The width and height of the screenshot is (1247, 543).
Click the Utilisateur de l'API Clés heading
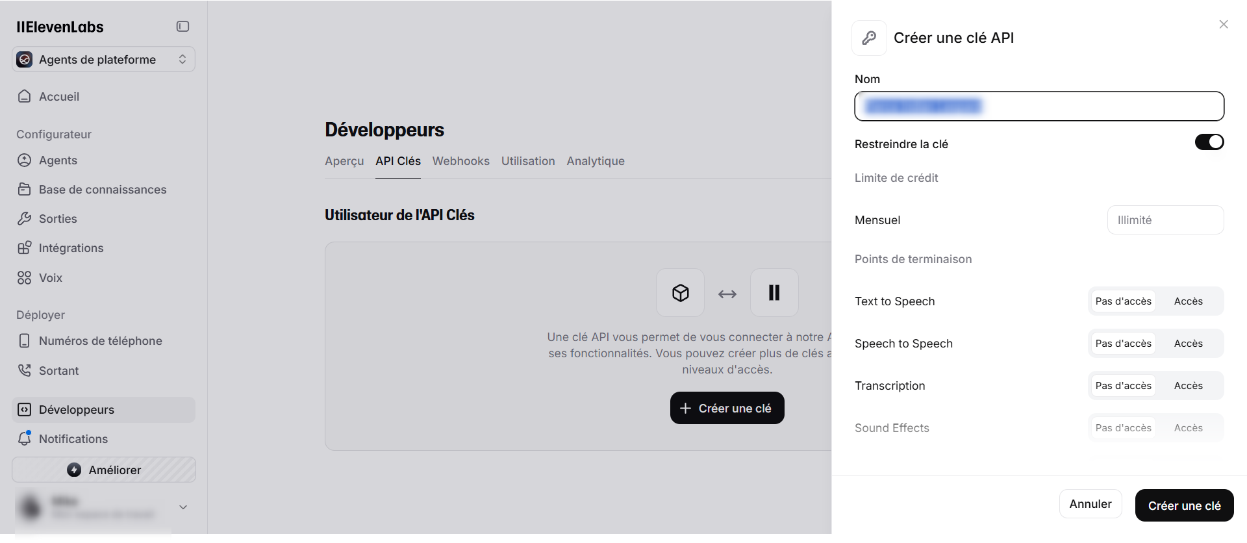(399, 215)
